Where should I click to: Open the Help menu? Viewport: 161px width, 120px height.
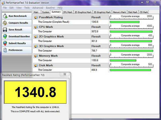pos(60,8)
